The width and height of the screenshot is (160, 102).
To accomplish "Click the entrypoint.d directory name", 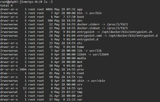I will 88,39.
